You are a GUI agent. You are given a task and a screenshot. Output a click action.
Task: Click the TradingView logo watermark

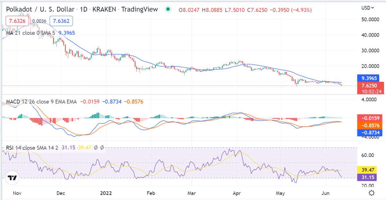(13, 178)
